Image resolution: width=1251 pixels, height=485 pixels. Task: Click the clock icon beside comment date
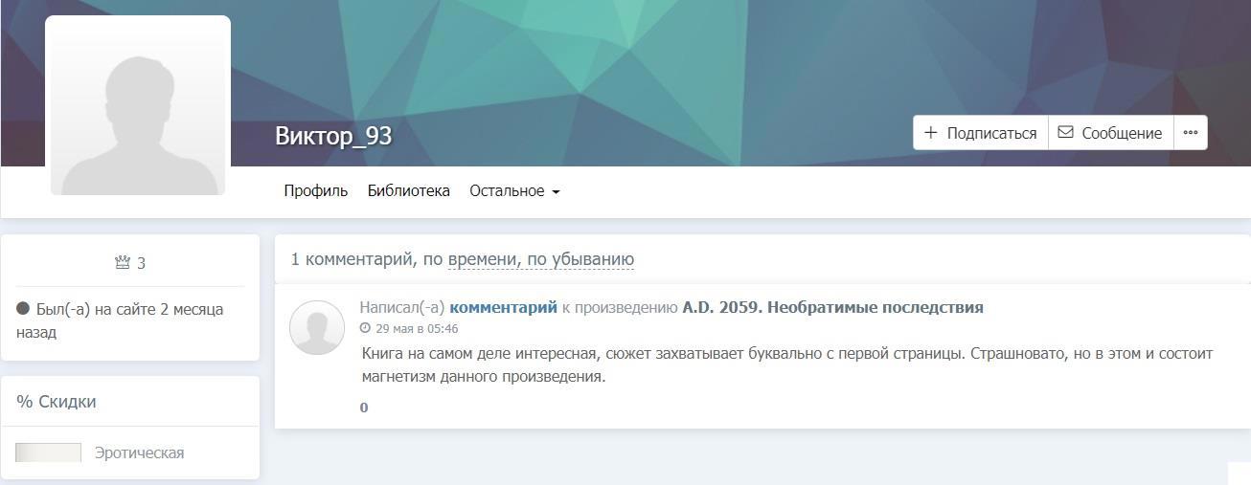point(365,328)
